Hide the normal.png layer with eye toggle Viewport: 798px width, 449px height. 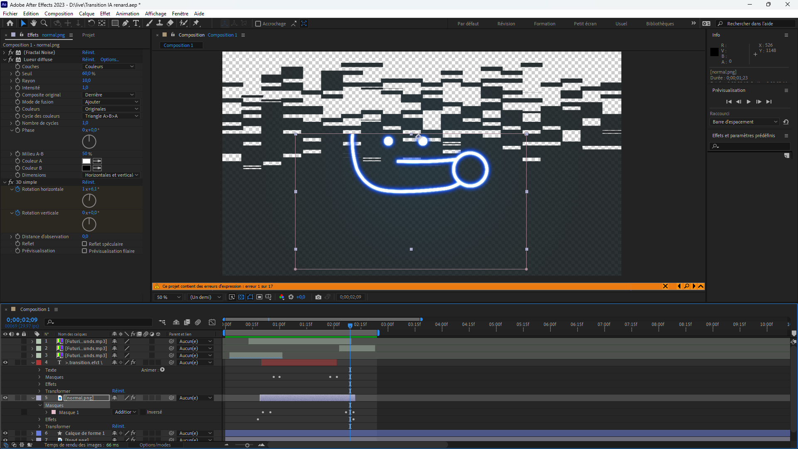click(5, 398)
